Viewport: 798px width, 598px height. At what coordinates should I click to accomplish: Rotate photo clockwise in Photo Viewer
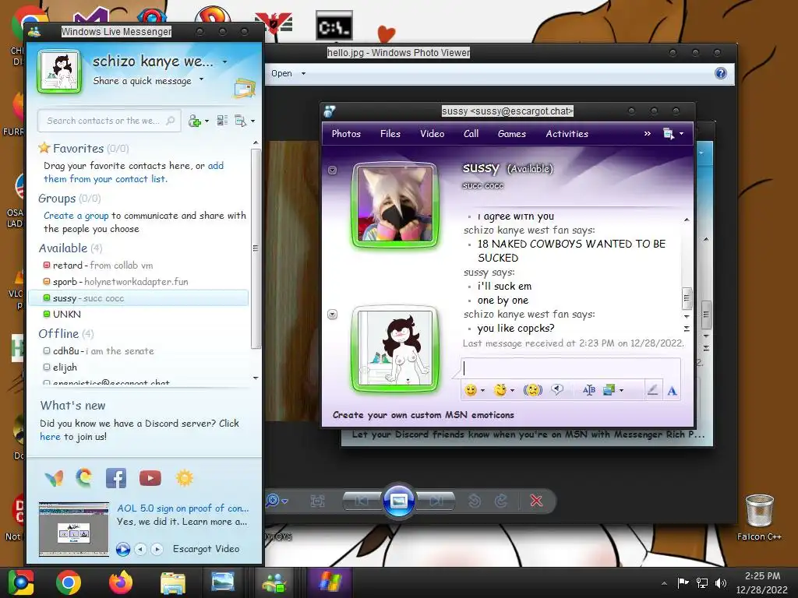(501, 501)
